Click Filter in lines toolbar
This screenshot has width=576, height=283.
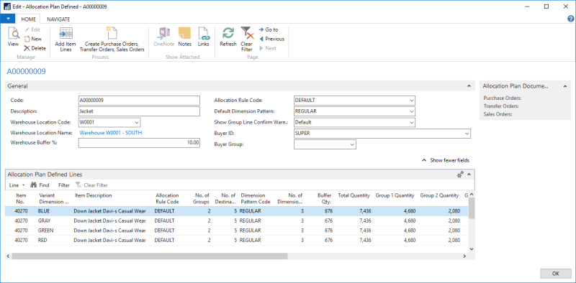(x=64, y=185)
